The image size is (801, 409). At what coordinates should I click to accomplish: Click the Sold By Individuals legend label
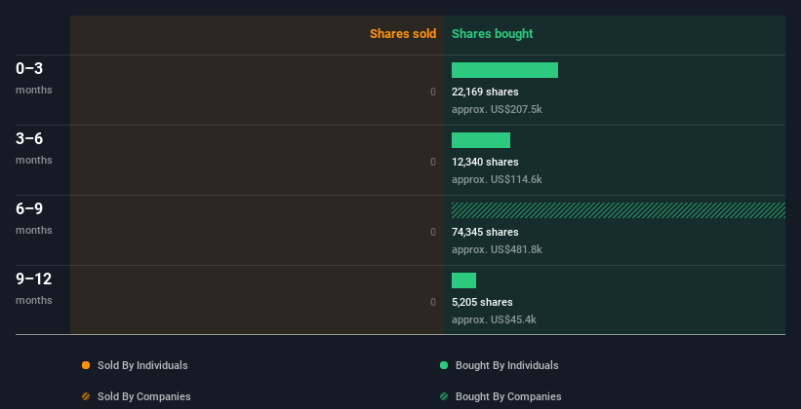point(142,365)
